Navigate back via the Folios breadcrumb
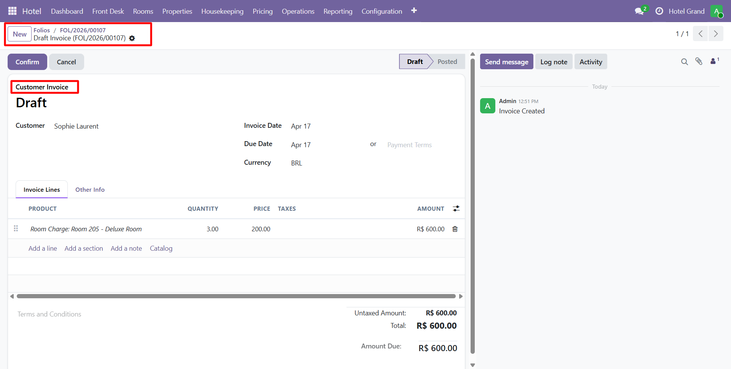 41,30
